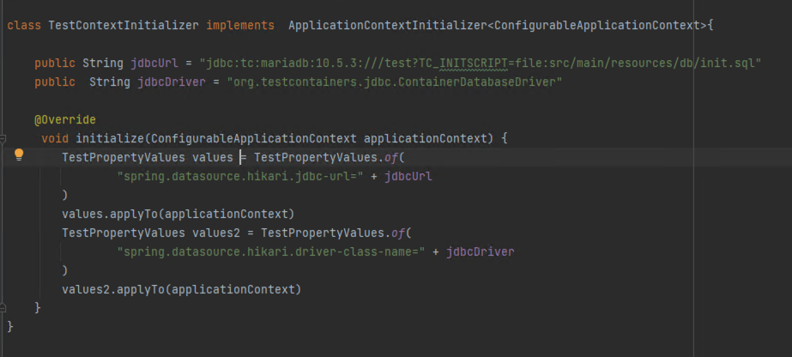Click the jdbcUrl field declaration name
The width and height of the screenshot is (792, 357).
(x=154, y=64)
